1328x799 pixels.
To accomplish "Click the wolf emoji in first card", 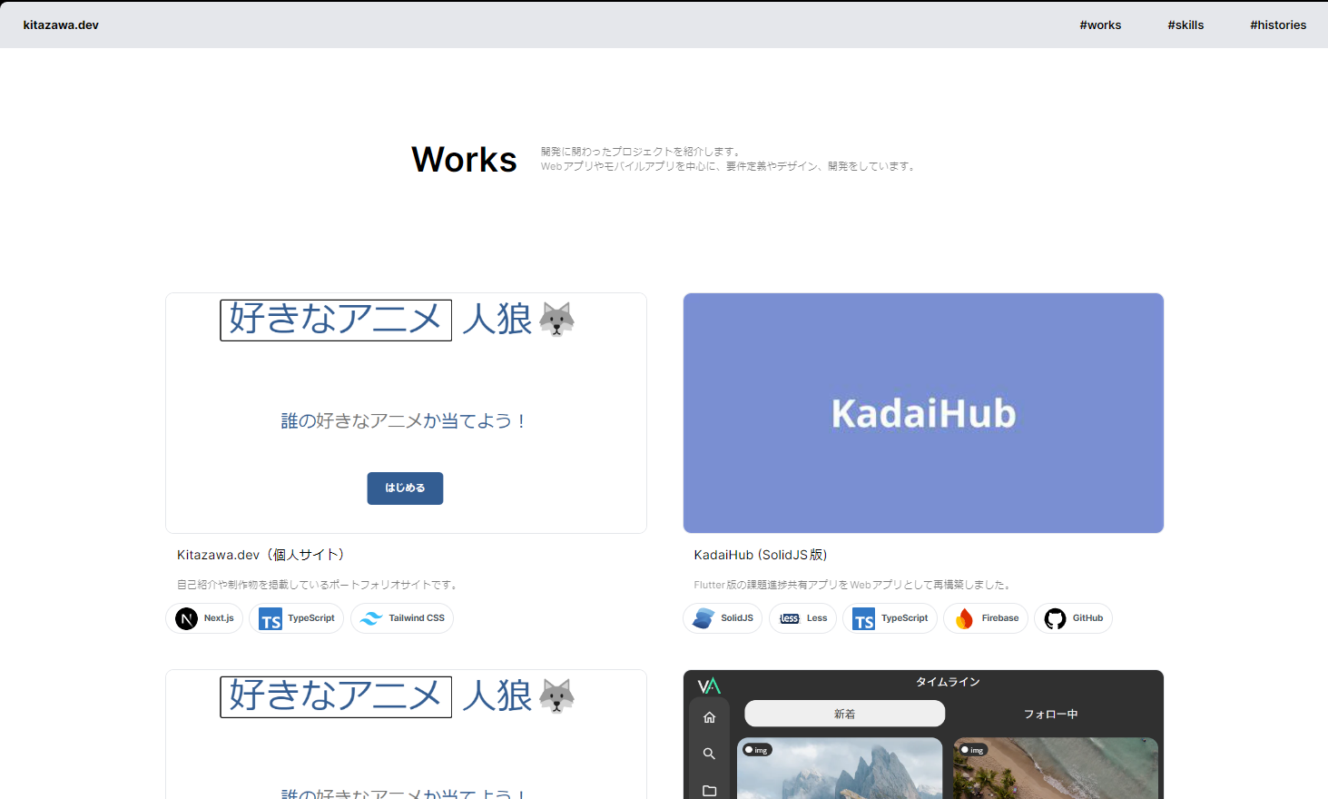I will click(556, 319).
